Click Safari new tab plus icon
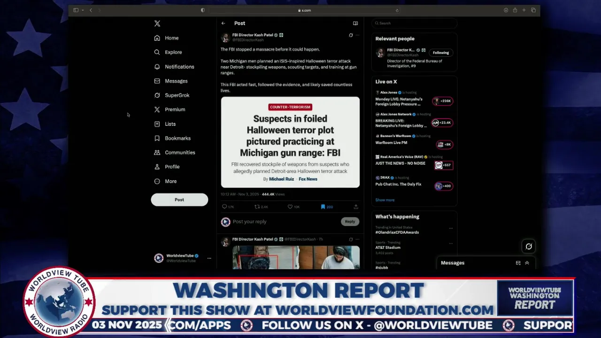This screenshot has height=338, width=601. pos(524,10)
